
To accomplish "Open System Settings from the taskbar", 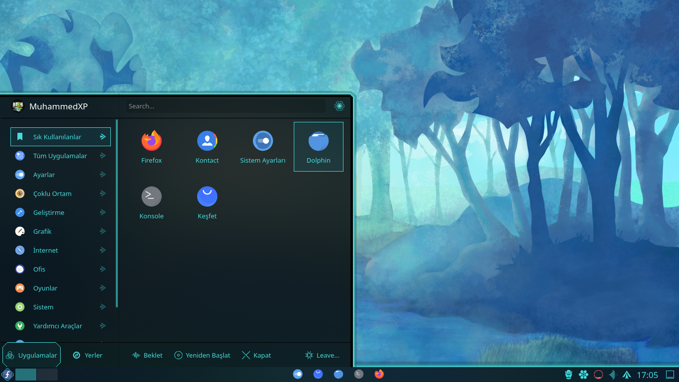I will (x=298, y=374).
